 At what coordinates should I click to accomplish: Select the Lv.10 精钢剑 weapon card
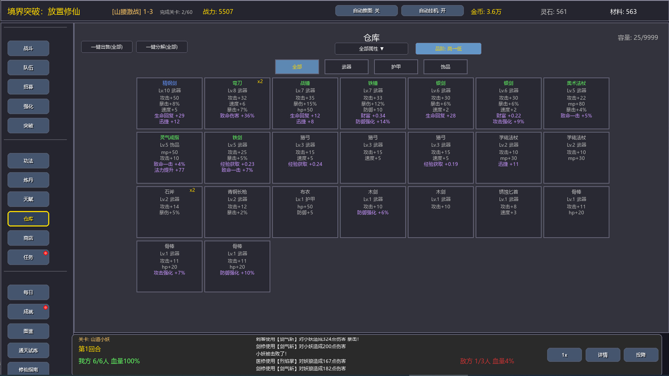click(169, 103)
